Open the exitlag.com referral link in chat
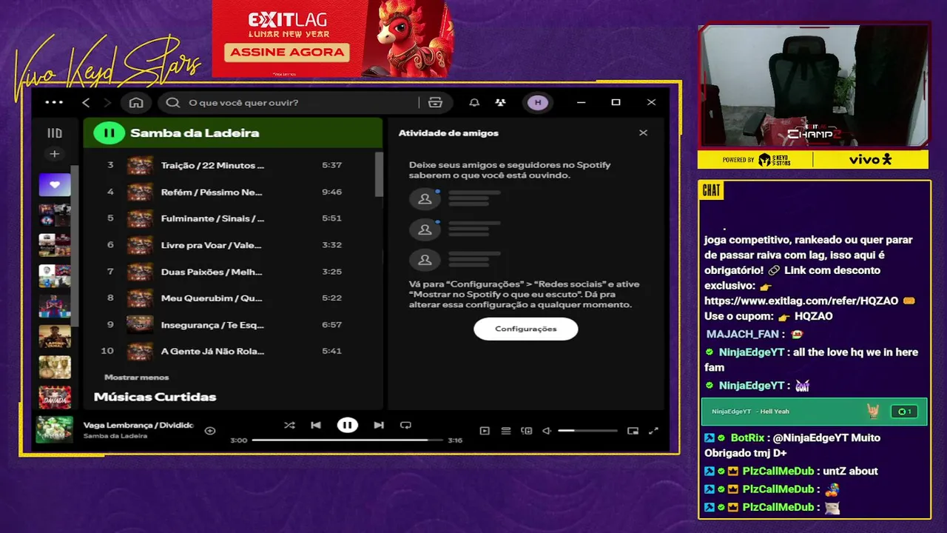Screen dimensions: 947x533 click(x=801, y=301)
